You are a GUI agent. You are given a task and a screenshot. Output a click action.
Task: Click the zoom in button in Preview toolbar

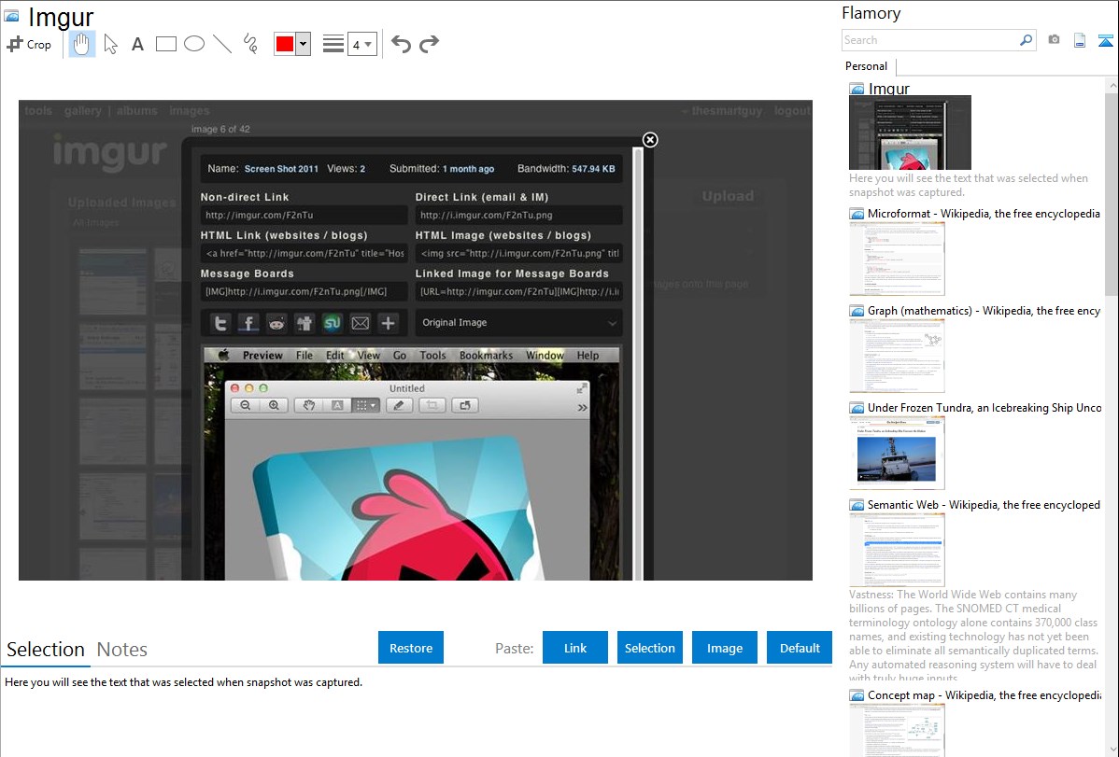(274, 405)
